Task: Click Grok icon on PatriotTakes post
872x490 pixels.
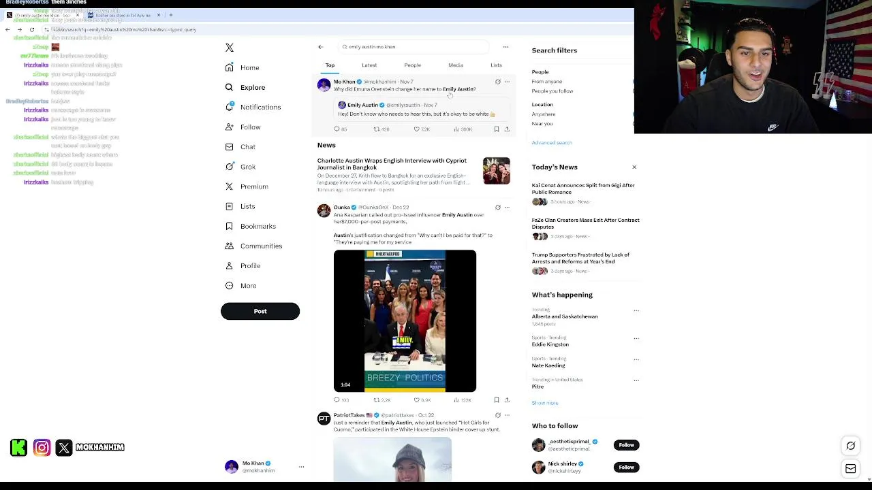Action: click(x=497, y=415)
